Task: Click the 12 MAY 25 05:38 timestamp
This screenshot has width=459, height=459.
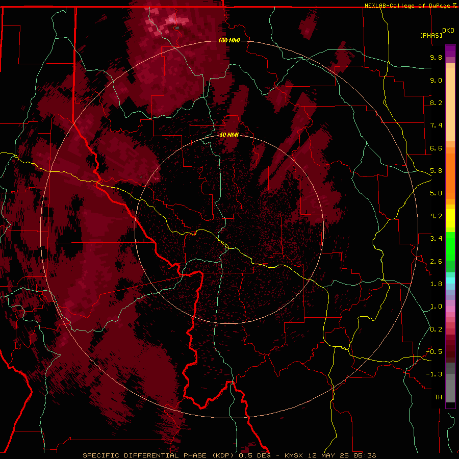Action: coord(342,455)
